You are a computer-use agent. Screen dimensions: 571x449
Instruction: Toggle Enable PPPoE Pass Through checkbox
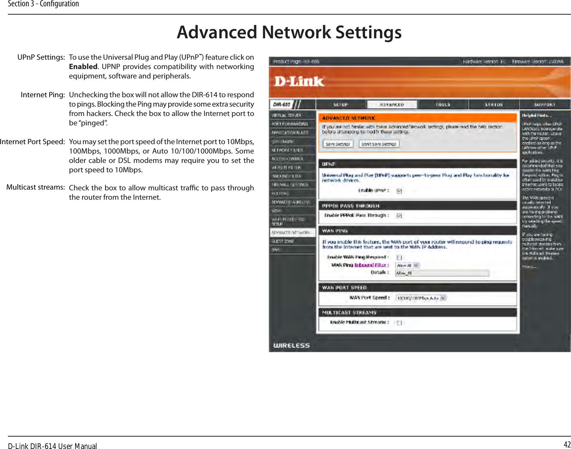pyautogui.click(x=399, y=216)
